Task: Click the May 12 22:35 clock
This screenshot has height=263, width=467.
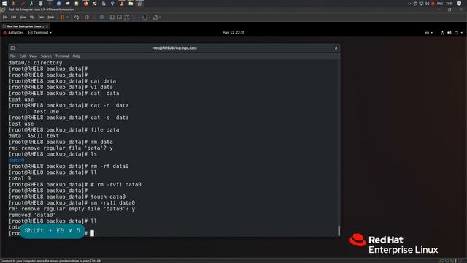Action: click(x=233, y=33)
